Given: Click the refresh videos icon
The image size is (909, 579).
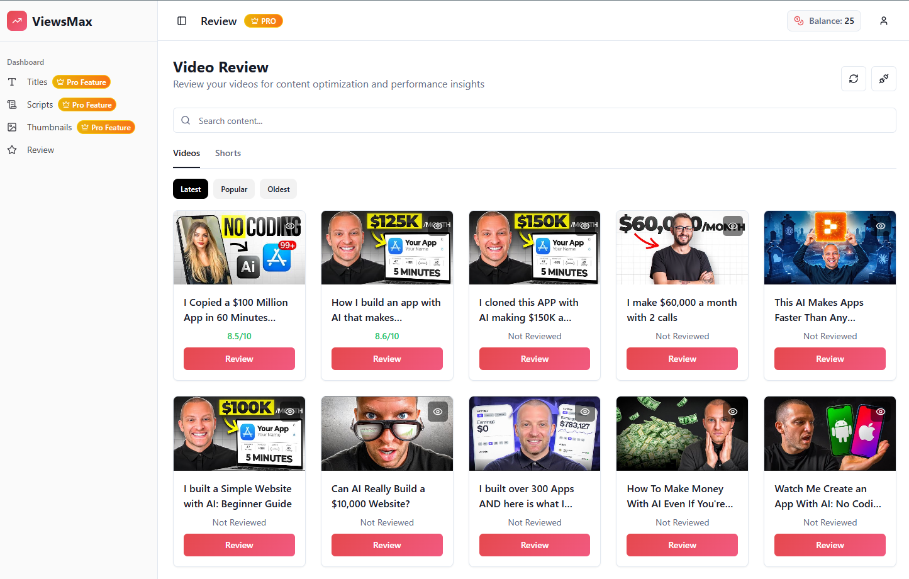Looking at the screenshot, I should [x=854, y=79].
